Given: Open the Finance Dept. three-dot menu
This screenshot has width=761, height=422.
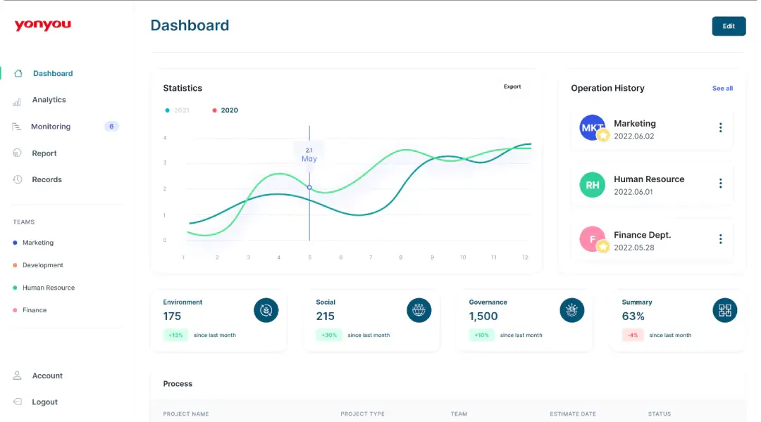Looking at the screenshot, I should point(720,239).
